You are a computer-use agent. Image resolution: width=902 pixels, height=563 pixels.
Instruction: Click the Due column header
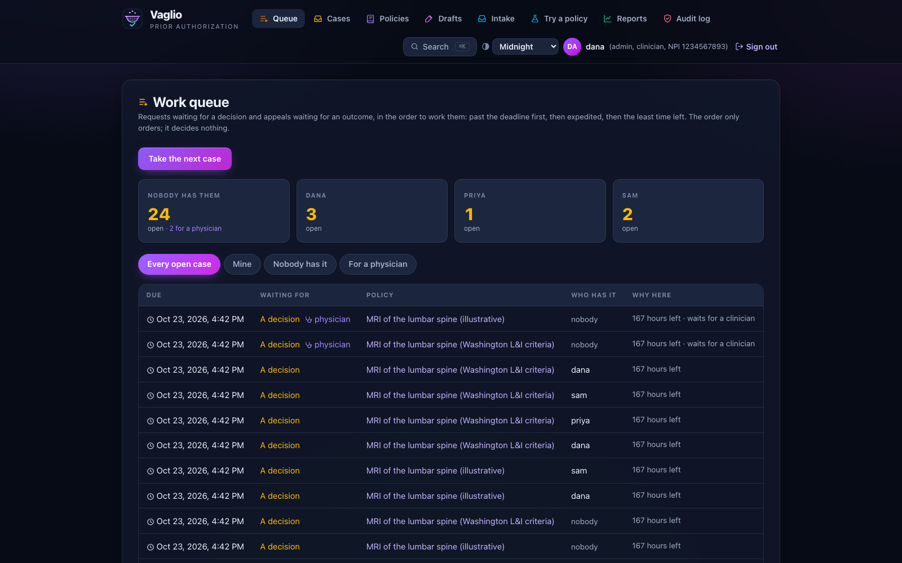tap(154, 295)
